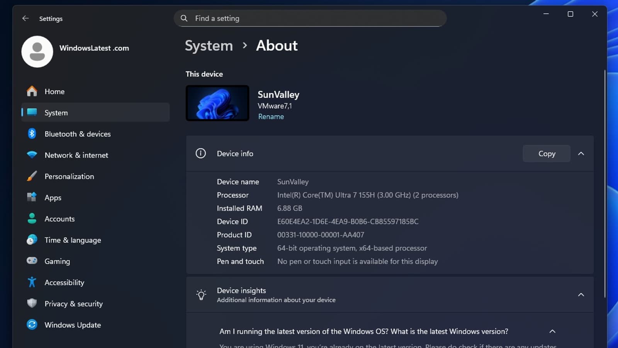Click the Bluetooth icon in sidebar

click(x=32, y=134)
